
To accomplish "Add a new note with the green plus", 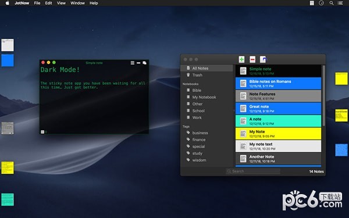I will tap(241, 59).
